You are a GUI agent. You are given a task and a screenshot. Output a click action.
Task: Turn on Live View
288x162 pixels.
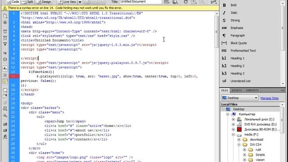tap(67, 2)
